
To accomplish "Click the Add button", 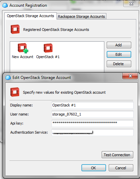I will point(119,45).
